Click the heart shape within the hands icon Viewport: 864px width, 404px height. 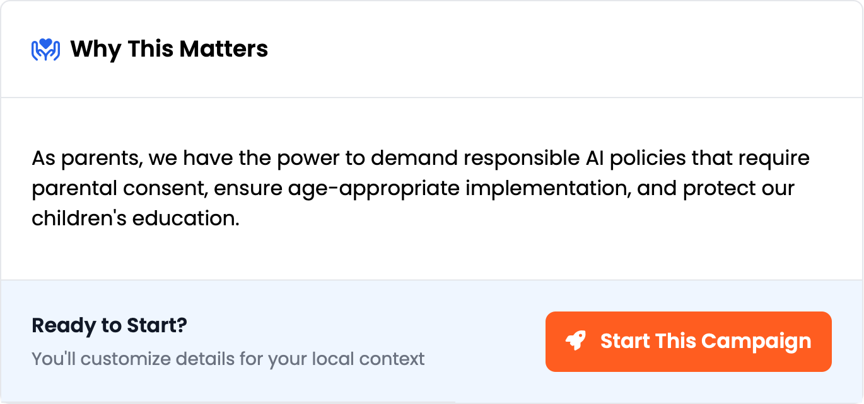click(44, 43)
